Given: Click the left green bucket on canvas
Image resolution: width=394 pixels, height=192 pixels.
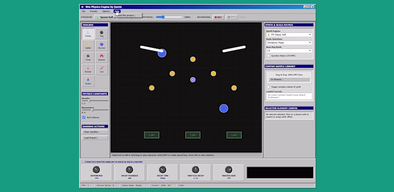Looking at the screenshot, I should pyautogui.click(x=152, y=135).
